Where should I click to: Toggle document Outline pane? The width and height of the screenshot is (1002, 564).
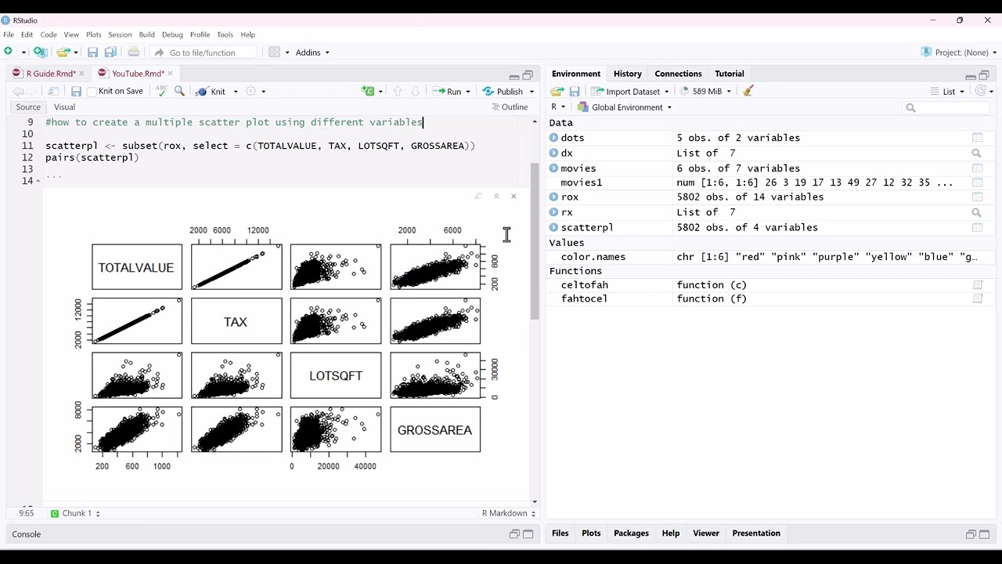510,107
